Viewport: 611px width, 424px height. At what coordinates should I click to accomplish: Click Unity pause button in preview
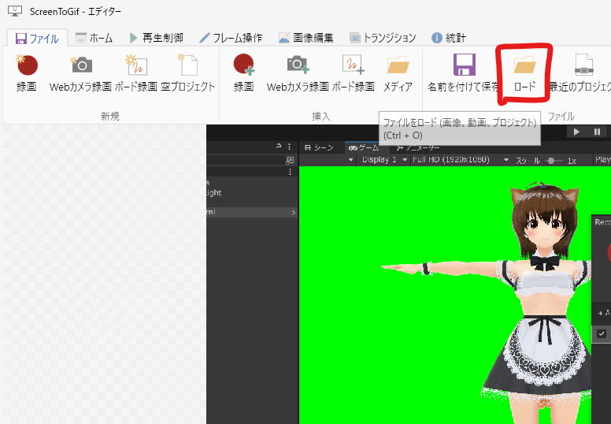[x=597, y=132]
